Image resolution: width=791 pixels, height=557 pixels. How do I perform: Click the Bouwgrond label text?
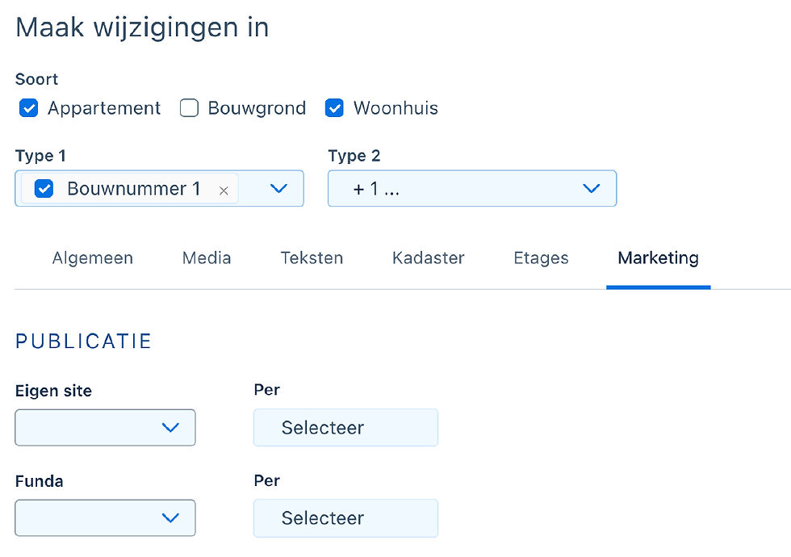pyautogui.click(x=257, y=108)
